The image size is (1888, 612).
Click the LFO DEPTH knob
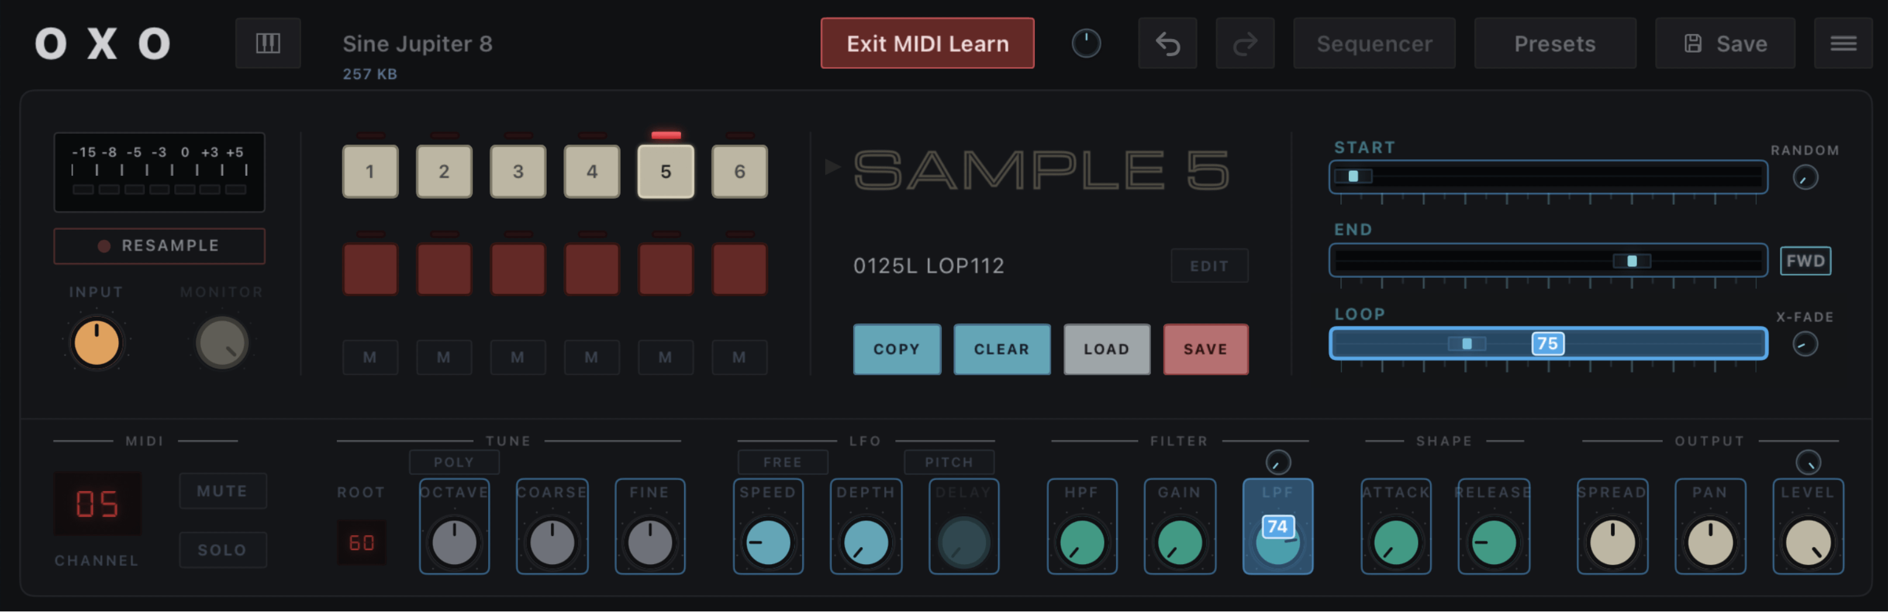tap(865, 543)
